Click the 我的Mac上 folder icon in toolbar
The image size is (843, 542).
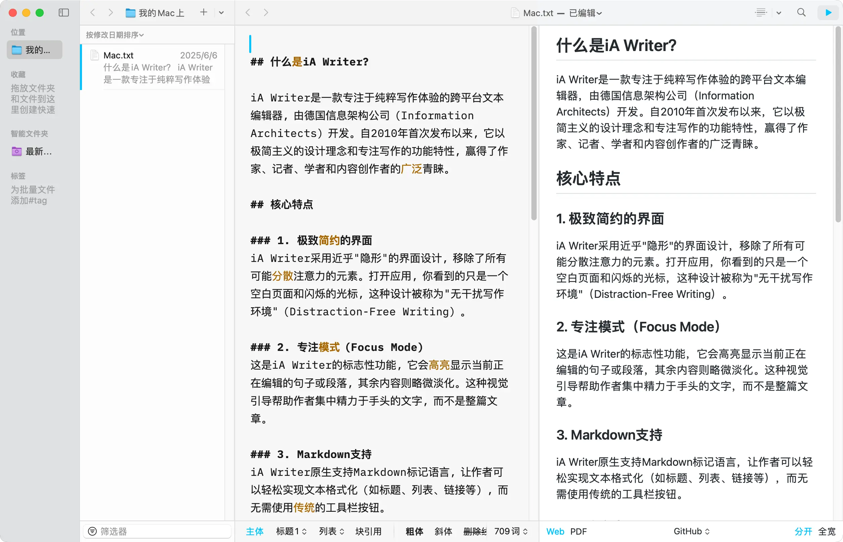(x=131, y=13)
